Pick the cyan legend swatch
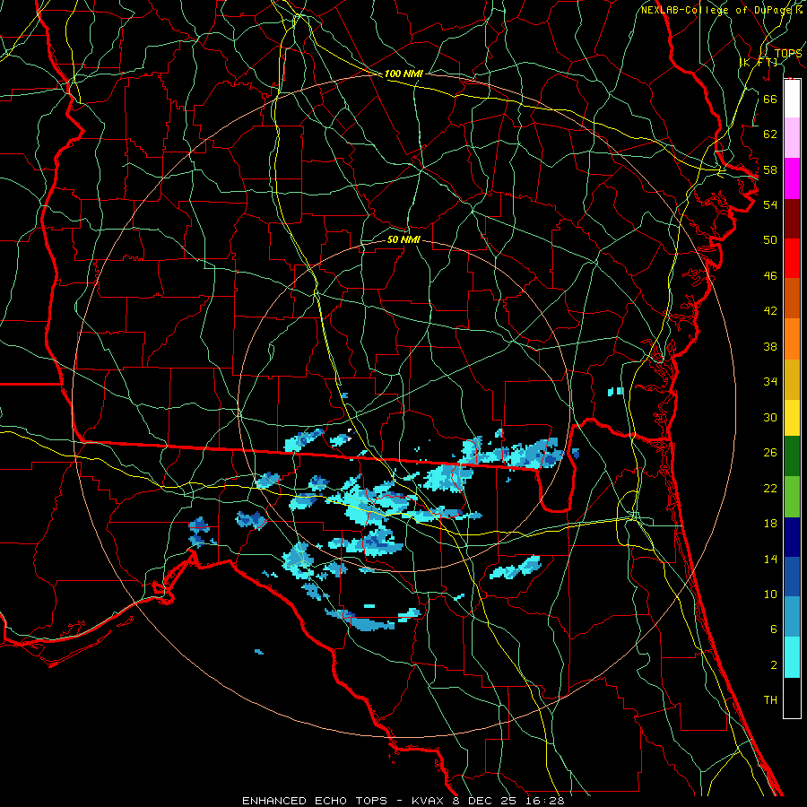The height and width of the screenshot is (807, 807). tap(792, 657)
